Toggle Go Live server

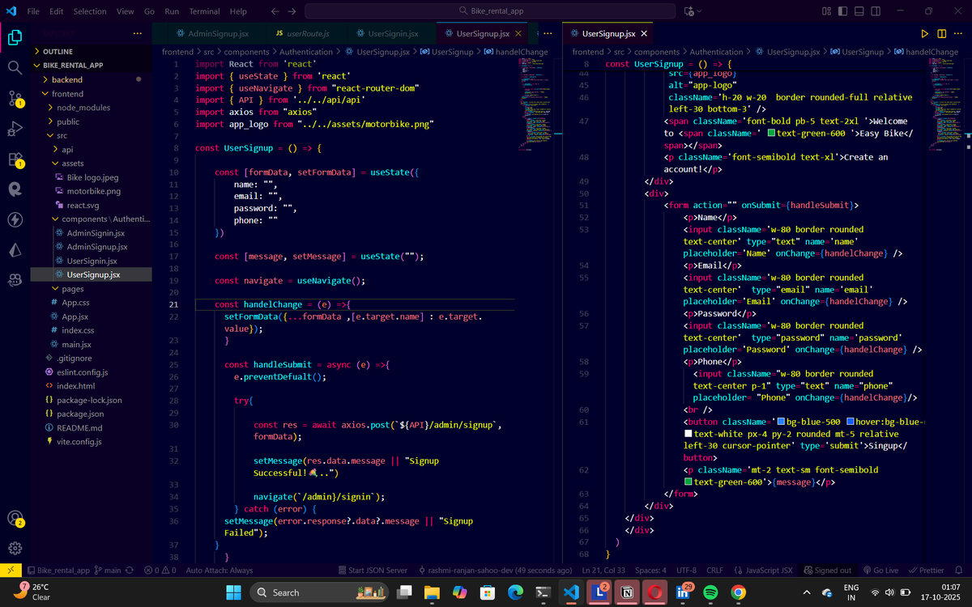coord(880,571)
